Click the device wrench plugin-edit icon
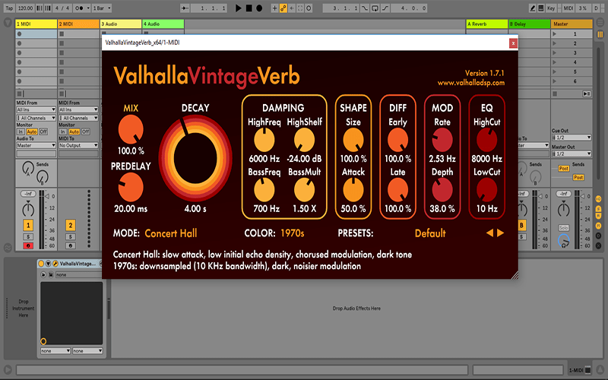Image resolution: width=608 pixels, height=380 pixels. [x=55, y=264]
